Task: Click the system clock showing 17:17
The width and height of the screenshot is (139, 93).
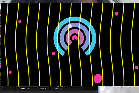Action: coord(96,92)
